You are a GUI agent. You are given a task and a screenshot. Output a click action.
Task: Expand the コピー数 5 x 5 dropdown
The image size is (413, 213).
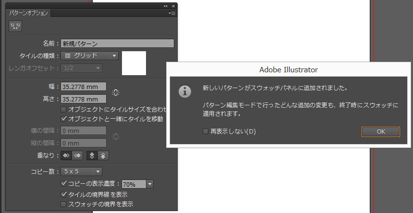pos(82,171)
